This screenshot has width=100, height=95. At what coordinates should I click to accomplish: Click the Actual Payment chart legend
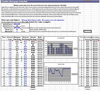pyautogui.click(x=75, y=49)
